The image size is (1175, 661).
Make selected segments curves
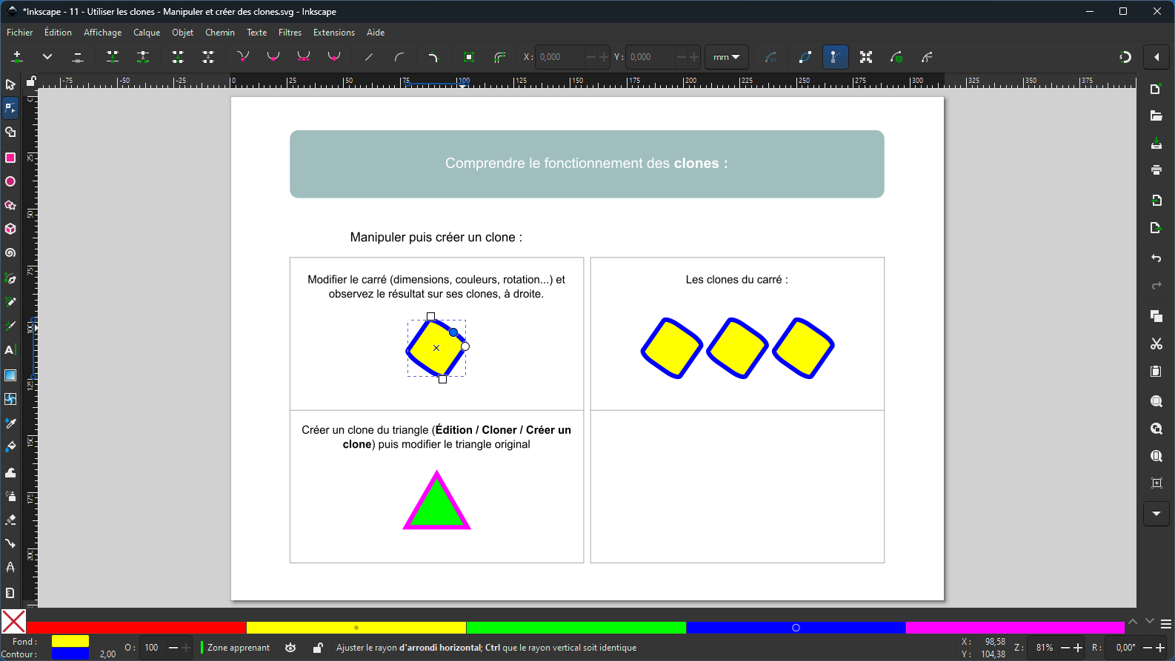[x=399, y=57]
